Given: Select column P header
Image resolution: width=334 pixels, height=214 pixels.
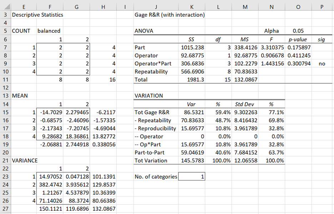Looking at the screenshot, I should click(x=322, y=7).
